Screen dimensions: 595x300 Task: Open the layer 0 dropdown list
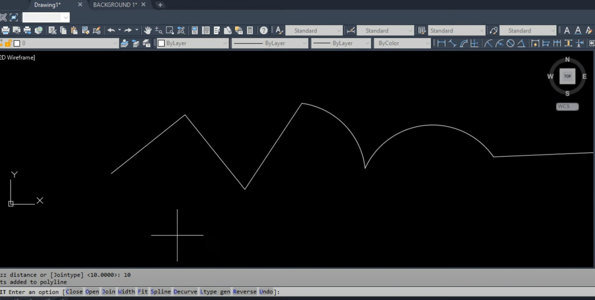[116, 43]
